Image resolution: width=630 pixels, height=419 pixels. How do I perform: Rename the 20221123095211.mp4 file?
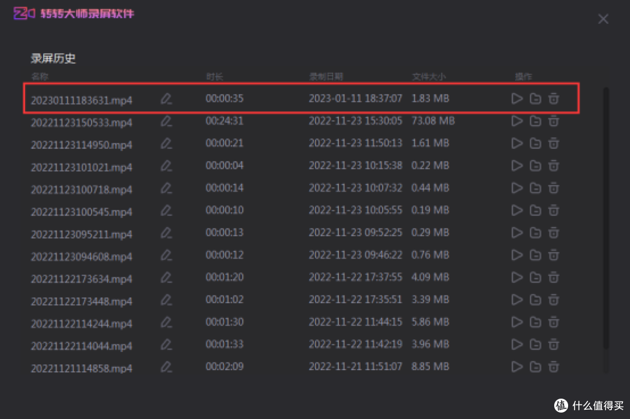[166, 233]
